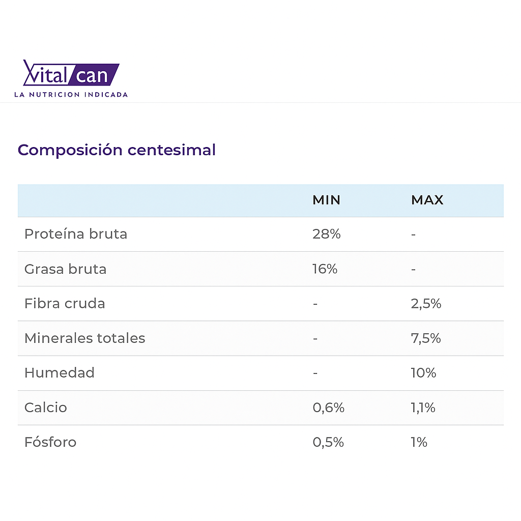Viewport: 521px width, 521px height.
Task: Click the 28% protein minimum value
Action: point(326,234)
